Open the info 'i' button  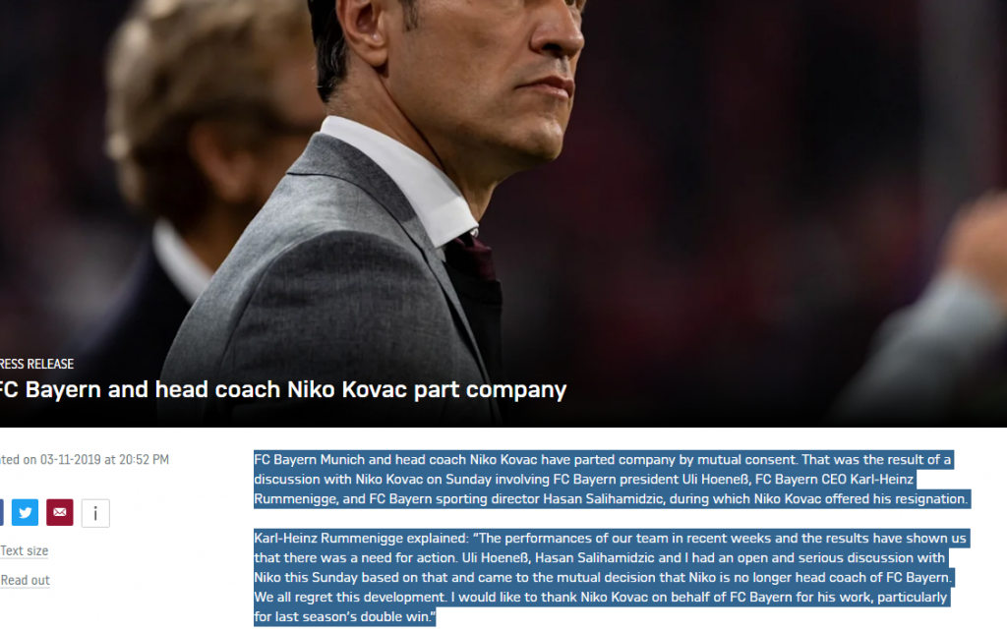pos(95,513)
